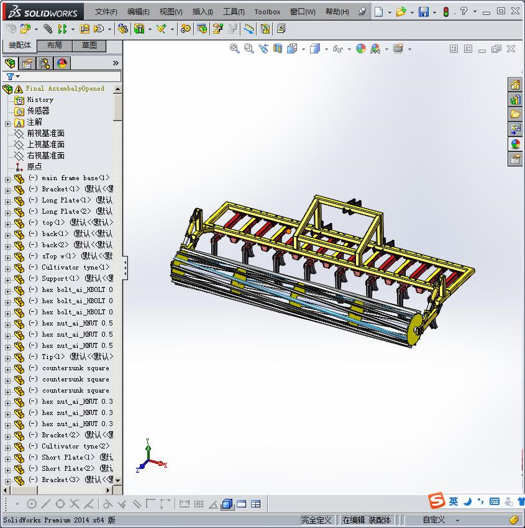Image resolution: width=525 pixels, height=528 pixels.
Task: Click the AssemblyXpert warning icon
Action: point(265,29)
